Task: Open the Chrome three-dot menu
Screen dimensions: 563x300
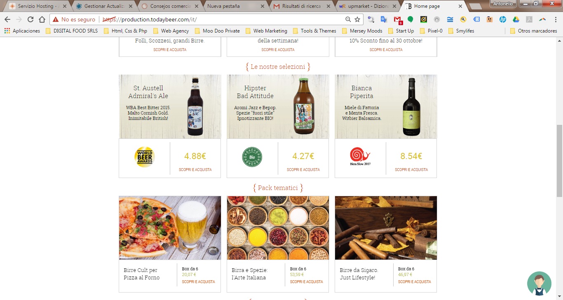Action: click(x=555, y=19)
